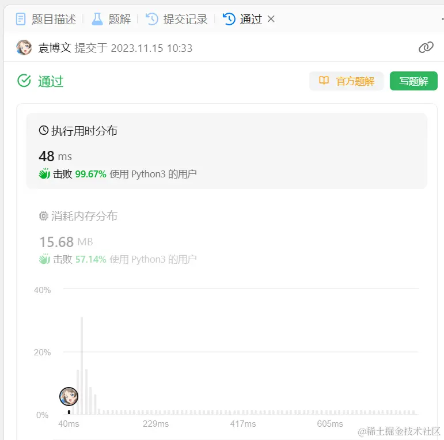Screen dimensions: 444x440
Task: Click the 605ms axis label
Action: pos(330,424)
